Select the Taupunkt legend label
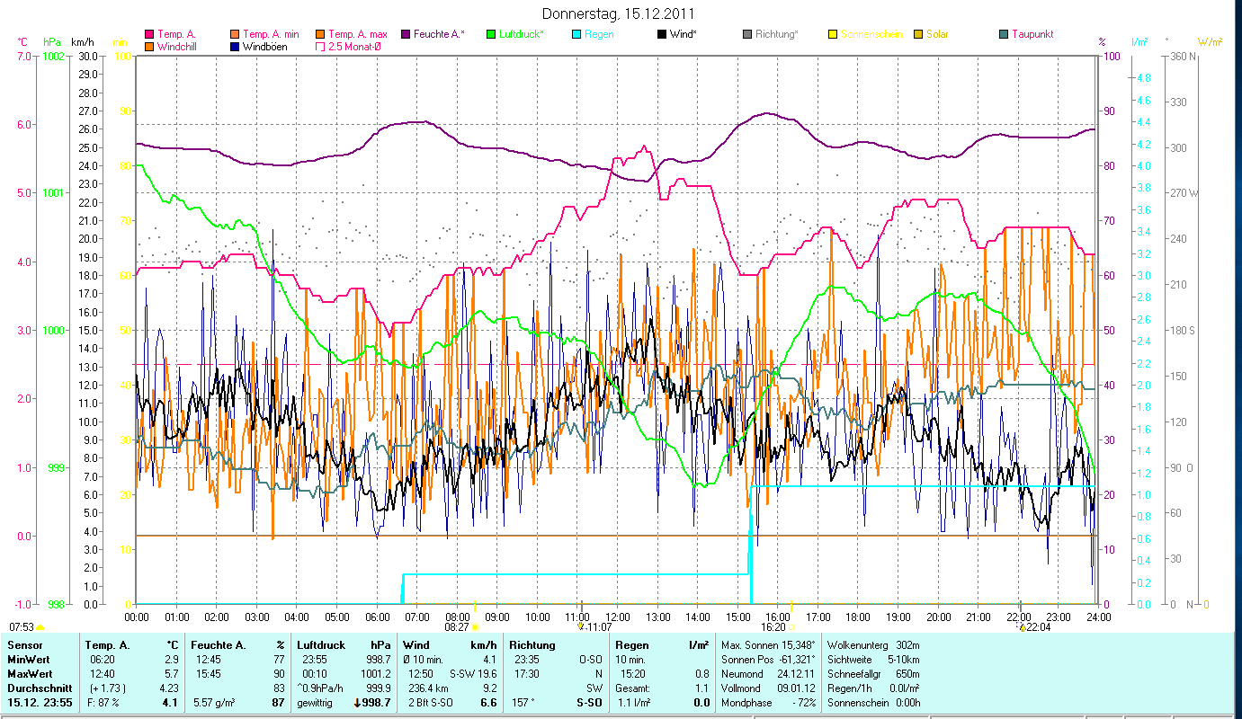 click(1032, 34)
